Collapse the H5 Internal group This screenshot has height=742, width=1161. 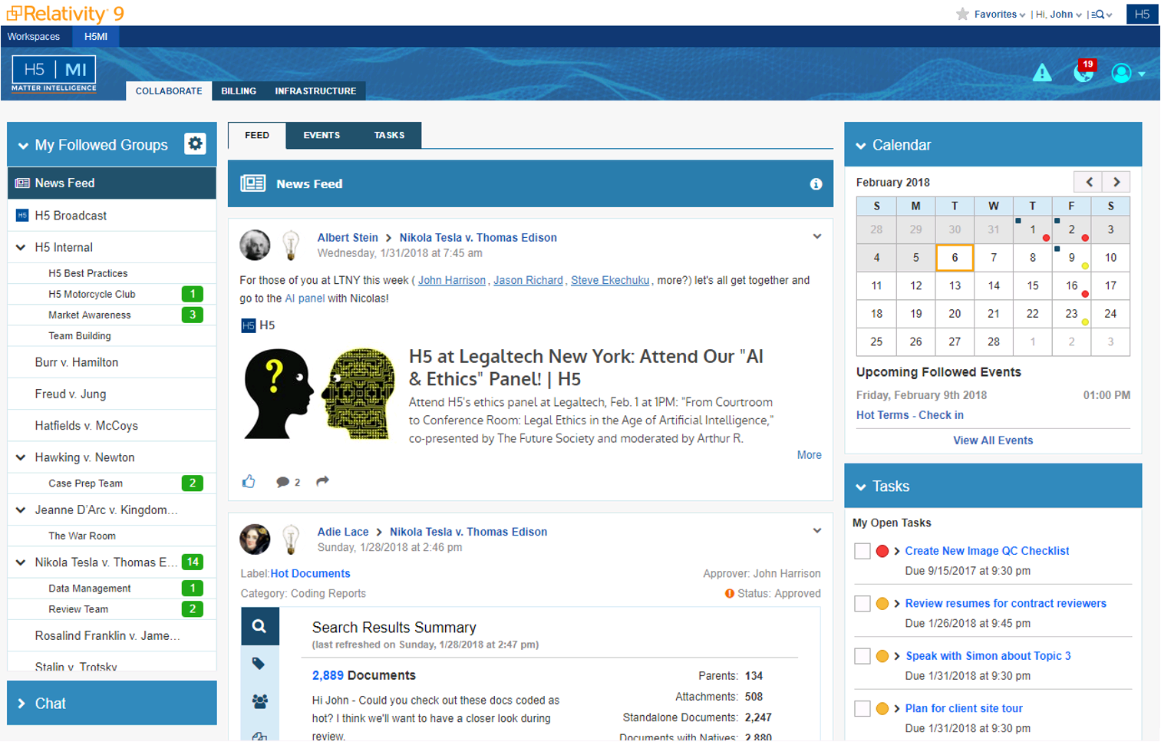tap(21, 247)
